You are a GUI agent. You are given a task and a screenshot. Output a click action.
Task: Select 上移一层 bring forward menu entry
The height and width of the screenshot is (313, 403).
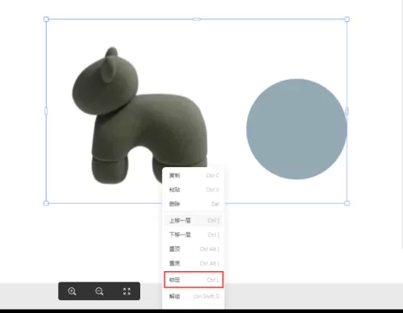pyautogui.click(x=193, y=221)
